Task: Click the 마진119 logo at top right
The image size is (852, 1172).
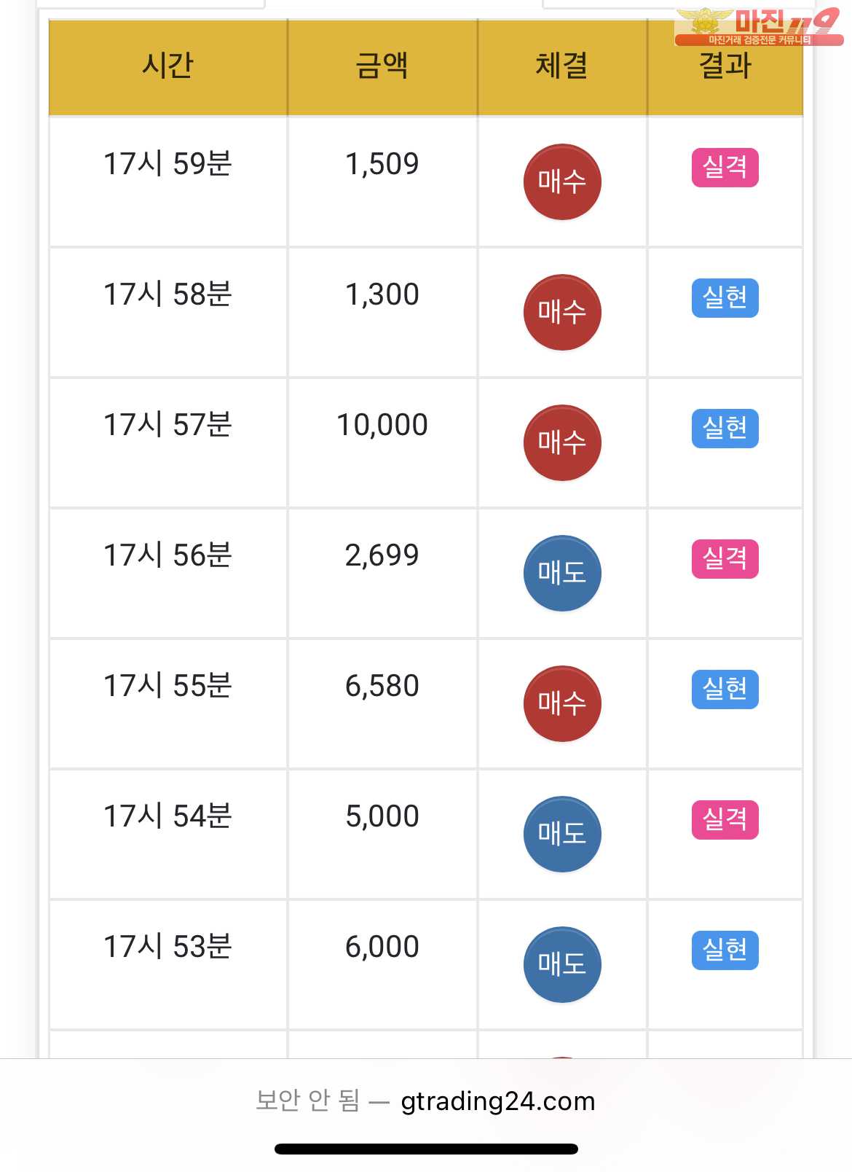Action: pos(758,27)
